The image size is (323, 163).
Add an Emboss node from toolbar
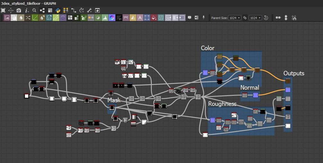[x=63, y=18]
